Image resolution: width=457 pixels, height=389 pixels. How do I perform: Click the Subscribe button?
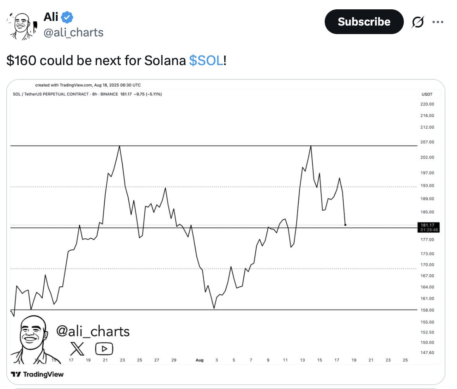pyautogui.click(x=364, y=22)
